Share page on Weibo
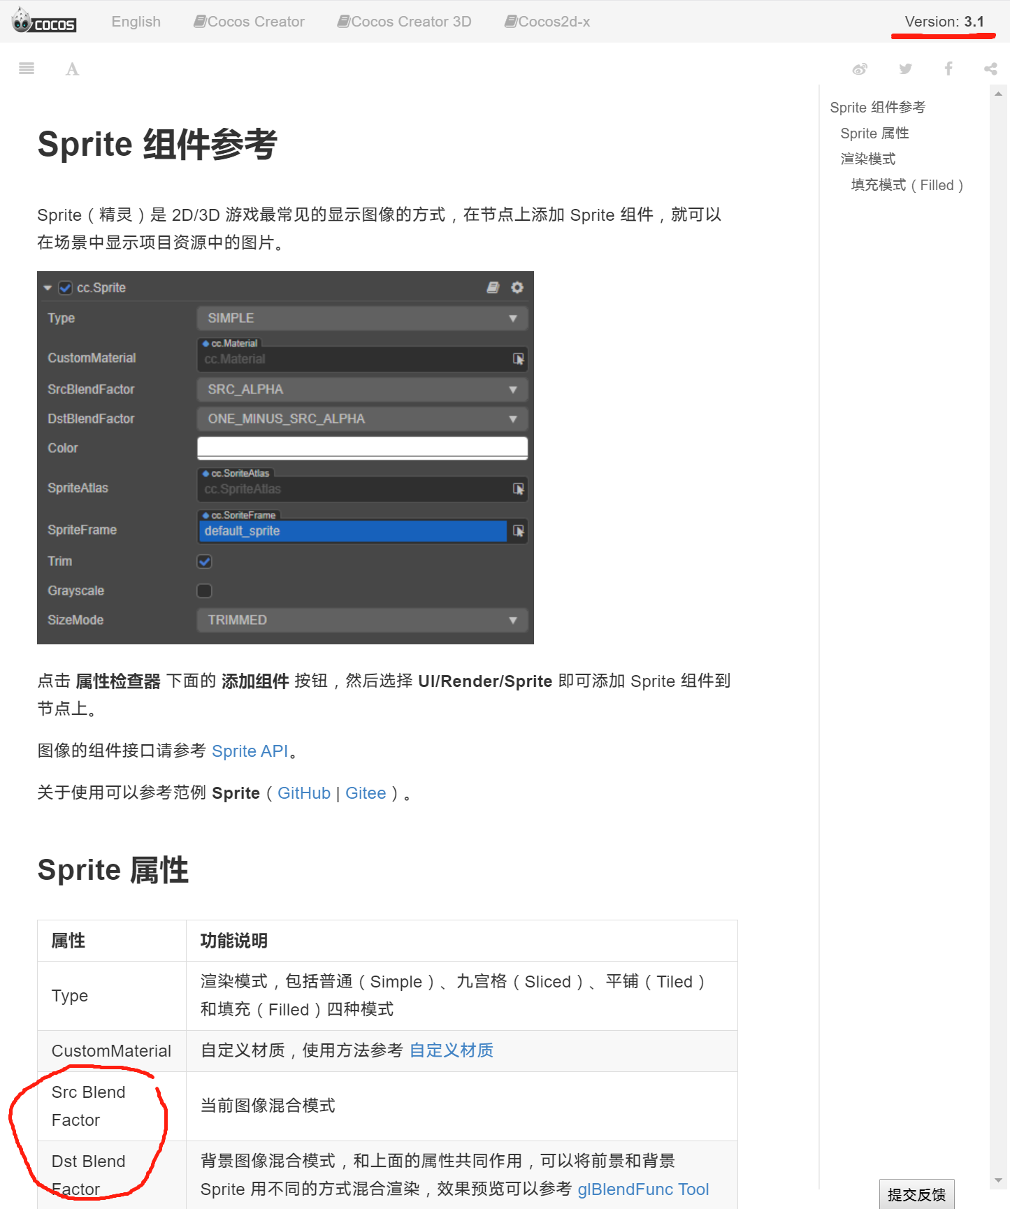 pos(860,68)
